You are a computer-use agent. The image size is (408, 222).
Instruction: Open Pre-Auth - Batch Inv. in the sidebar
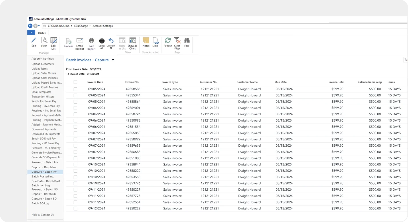pyautogui.click(x=45, y=162)
